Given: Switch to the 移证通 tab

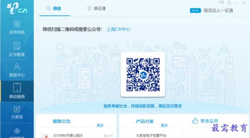Looking at the screenshot, I should (x=96, y=9).
